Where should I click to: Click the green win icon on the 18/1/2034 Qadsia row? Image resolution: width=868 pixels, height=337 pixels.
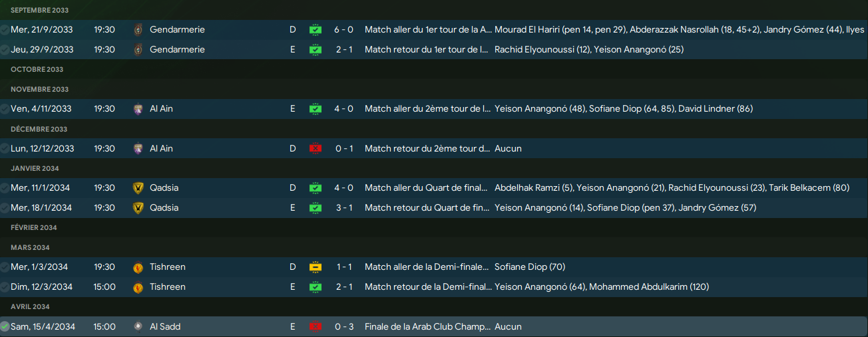316,208
